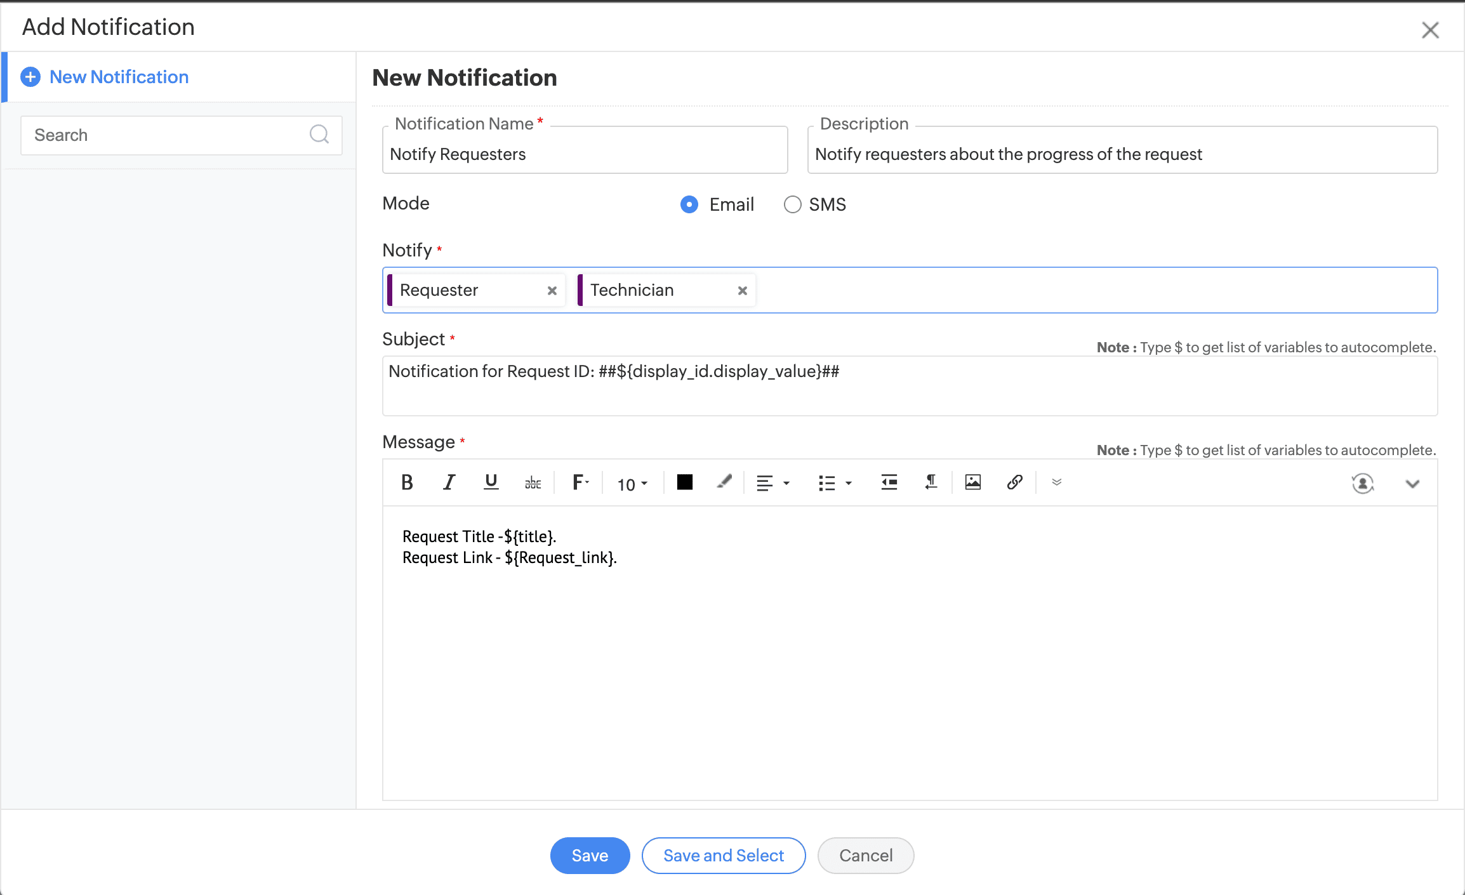
Task: Apply italic formatting to message
Action: pos(449,483)
